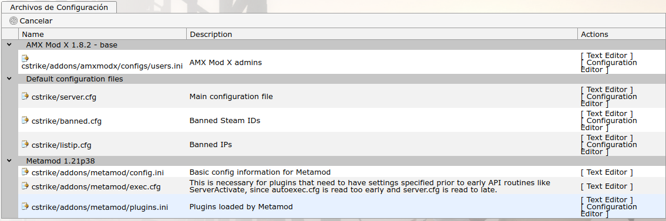The height and width of the screenshot is (221, 666).
Task: Collapse the AMX Mod X 1.8.2 group
Action: [x=9, y=45]
